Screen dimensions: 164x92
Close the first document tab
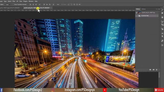point(21,8)
